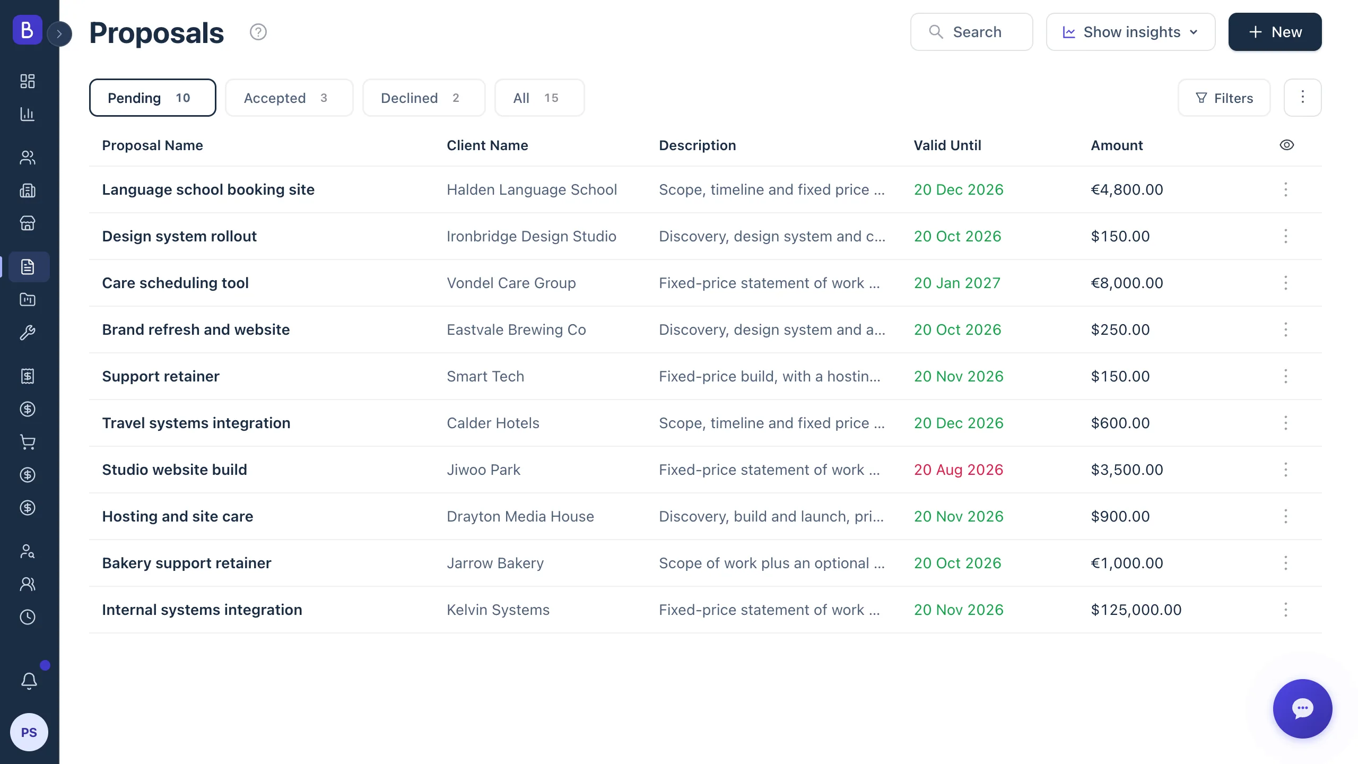This screenshot has width=1358, height=764.
Task: Open the storefront icon in sidebar
Action: 28,223
